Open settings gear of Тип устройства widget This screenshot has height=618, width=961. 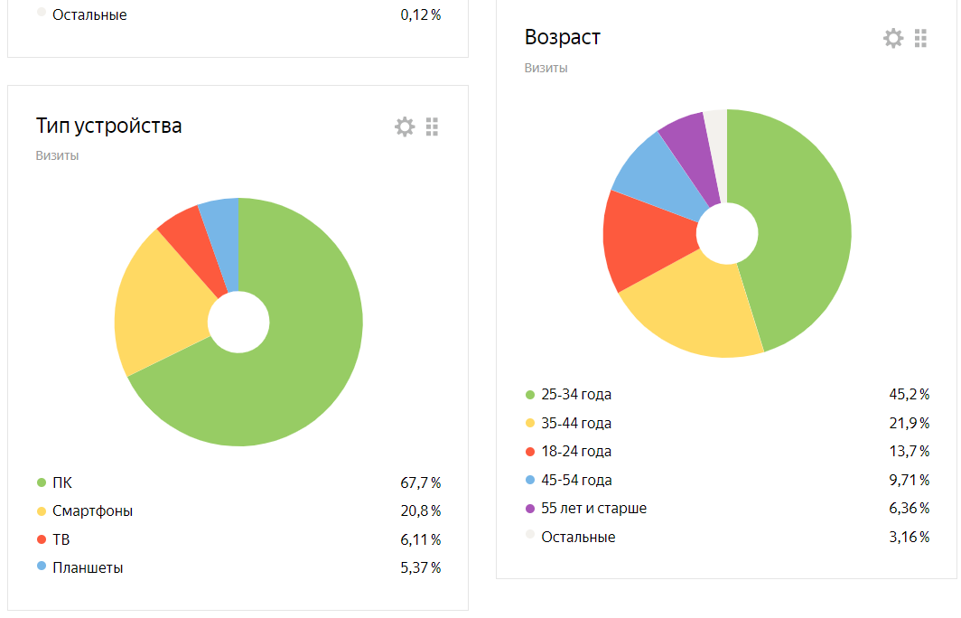[405, 126]
